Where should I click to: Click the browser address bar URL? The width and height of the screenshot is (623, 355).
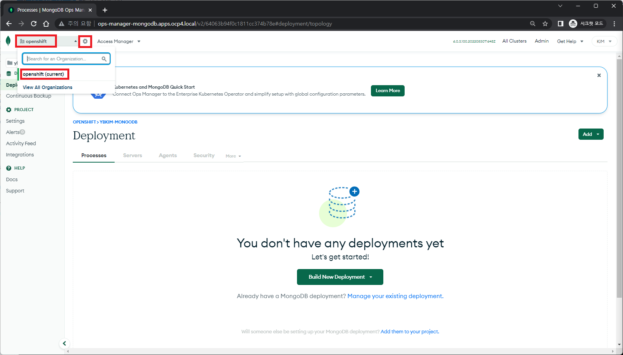(x=215, y=24)
